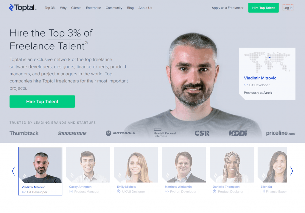Show previous freelancers with left carousel arrow
Image resolution: width=305 pixels, height=213 pixels.
click(x=13, y=171)
